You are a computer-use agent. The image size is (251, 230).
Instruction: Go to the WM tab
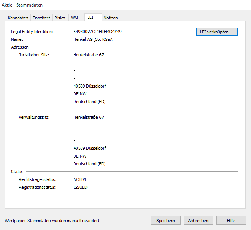pyautogui.click(x=74, y=18)
